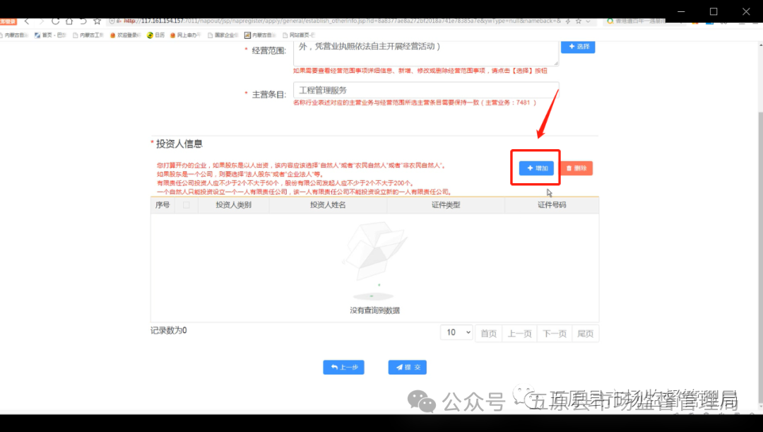Submit the form with the 提交 button
Screen dimensions: 763x432
click(x=407, y=367)
